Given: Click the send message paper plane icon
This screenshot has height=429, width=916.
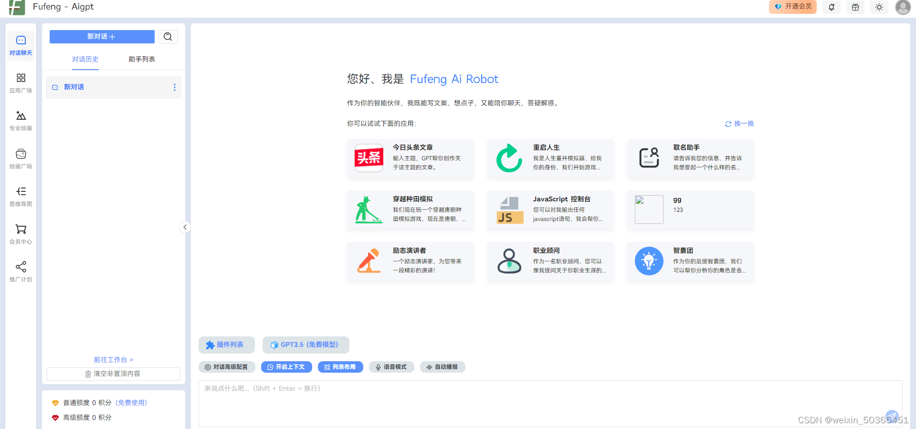Looking at the screenshot, I should [892, 416].
